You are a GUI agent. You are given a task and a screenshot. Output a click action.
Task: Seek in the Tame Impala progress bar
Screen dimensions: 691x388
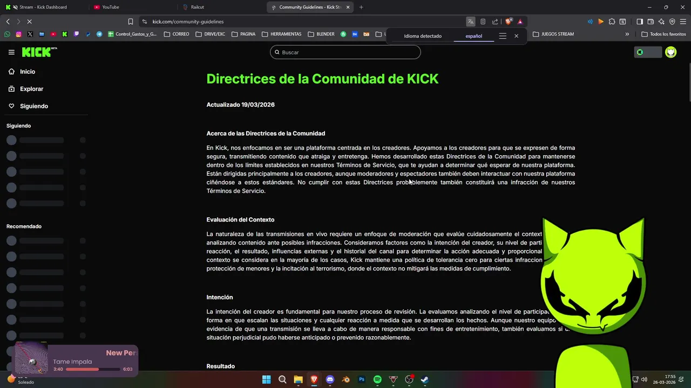pos(93,369)
